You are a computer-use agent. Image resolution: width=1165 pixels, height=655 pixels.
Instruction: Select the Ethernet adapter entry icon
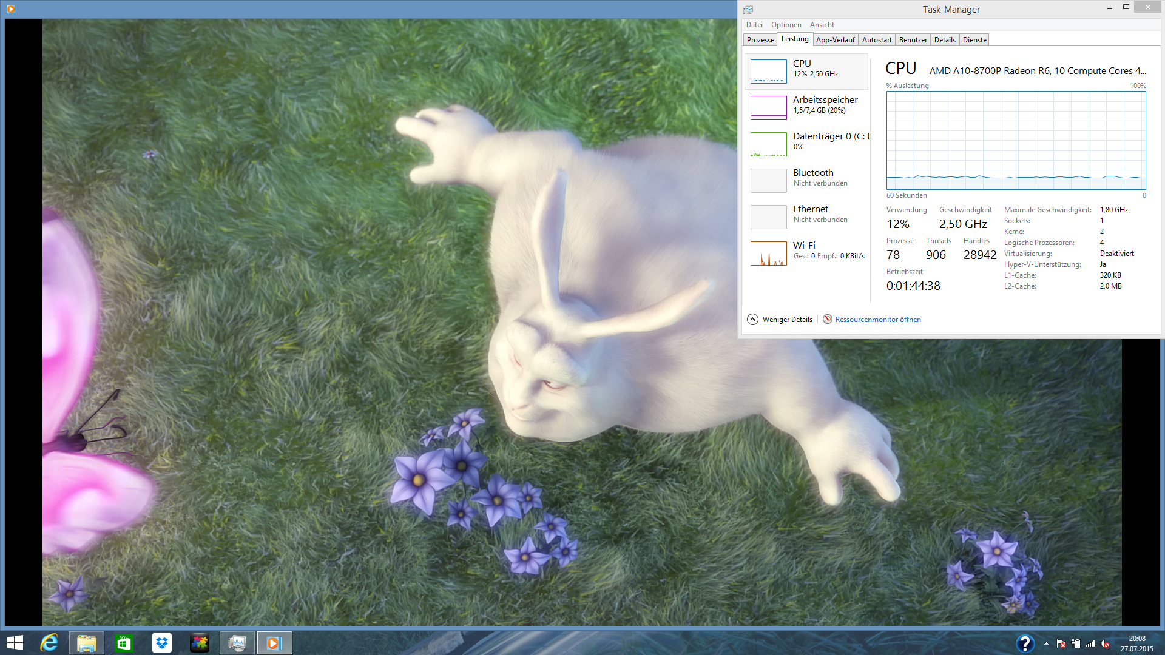coord(768,217)
